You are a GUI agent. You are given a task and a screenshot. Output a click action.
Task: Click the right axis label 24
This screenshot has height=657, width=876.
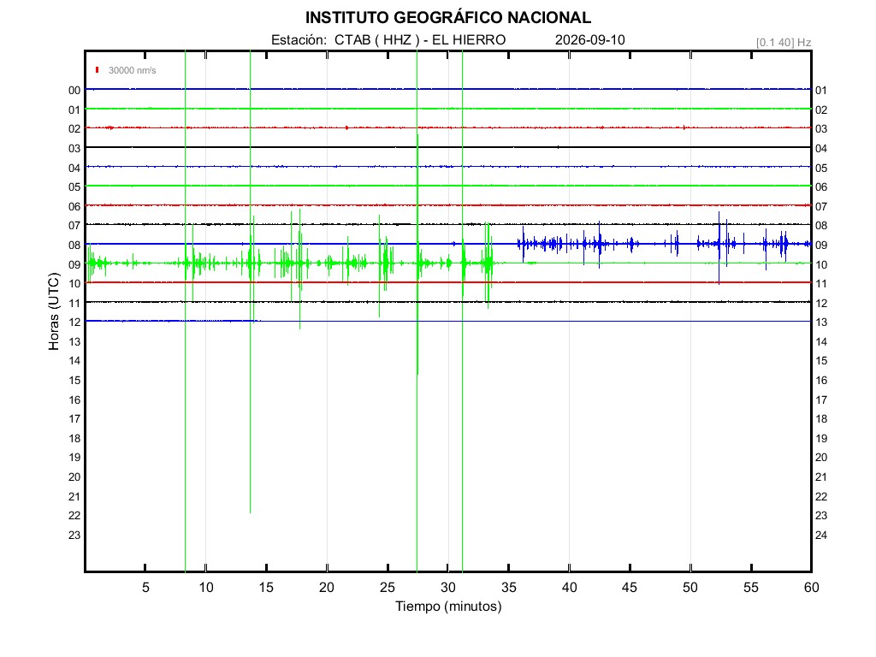[821, 536]
